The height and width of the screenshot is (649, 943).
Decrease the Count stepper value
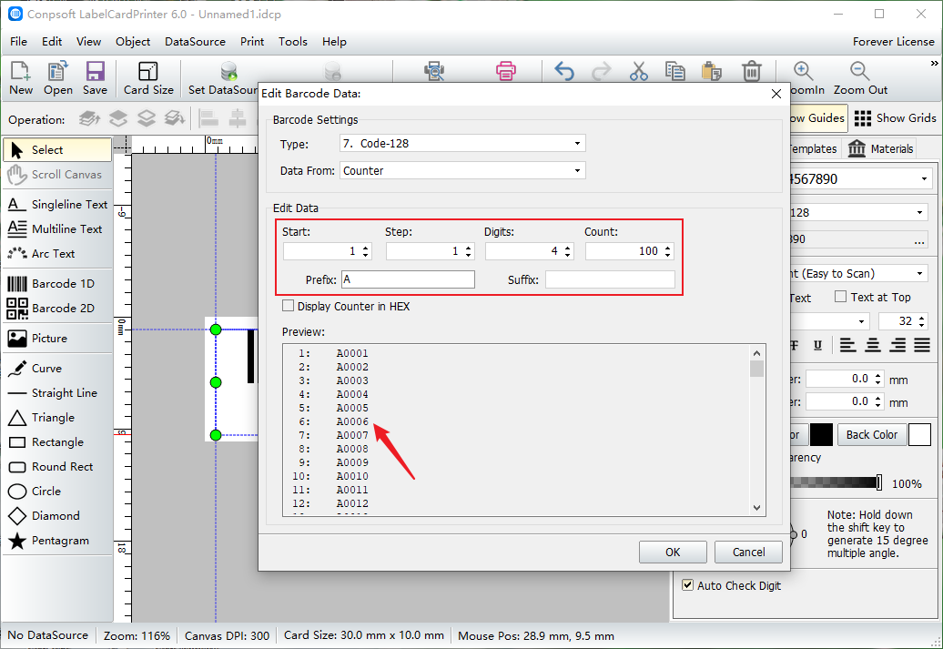click(x=667, y=255)
